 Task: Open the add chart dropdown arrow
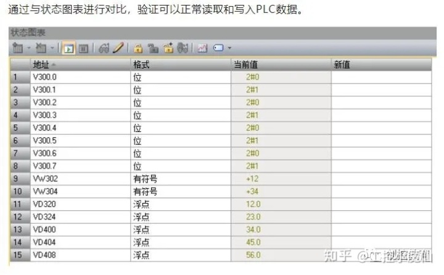[28, 48]
